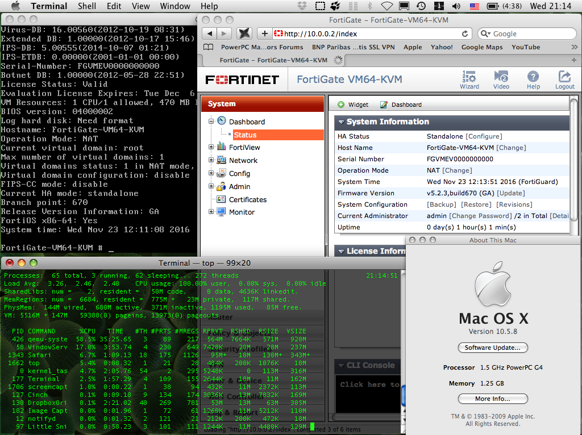Screen dimensions: 582x435
Task: Click the FortiGate page vertical scrollbar
Action: click(x=574, y=160)
